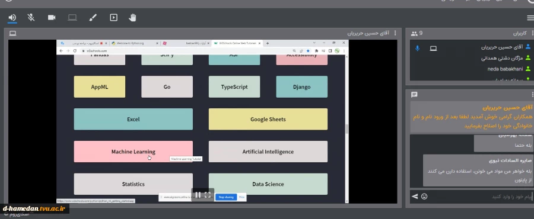Switch to the Welcome to Python.org tab
534x219 pixels.
(134, 43)
